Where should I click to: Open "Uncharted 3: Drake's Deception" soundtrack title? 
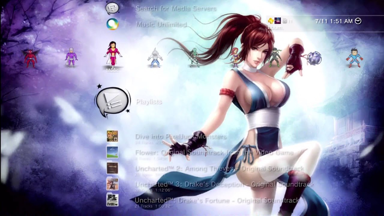coord(225,184)
